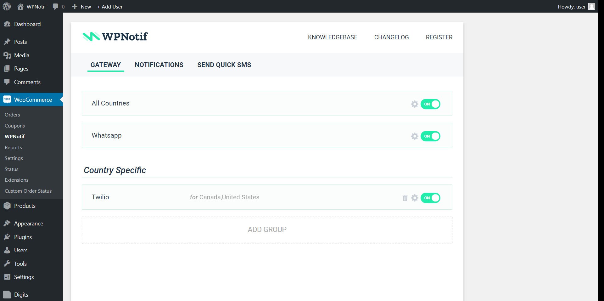604x301 pixels.
Task: Disable the Whatsapp gateway toggle
Action: click(430, 136)
